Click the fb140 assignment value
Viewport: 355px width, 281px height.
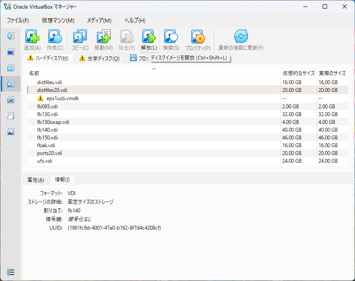(74, 211)
